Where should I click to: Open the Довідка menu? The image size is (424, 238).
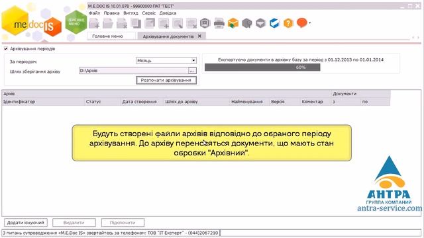click(168, 13)
